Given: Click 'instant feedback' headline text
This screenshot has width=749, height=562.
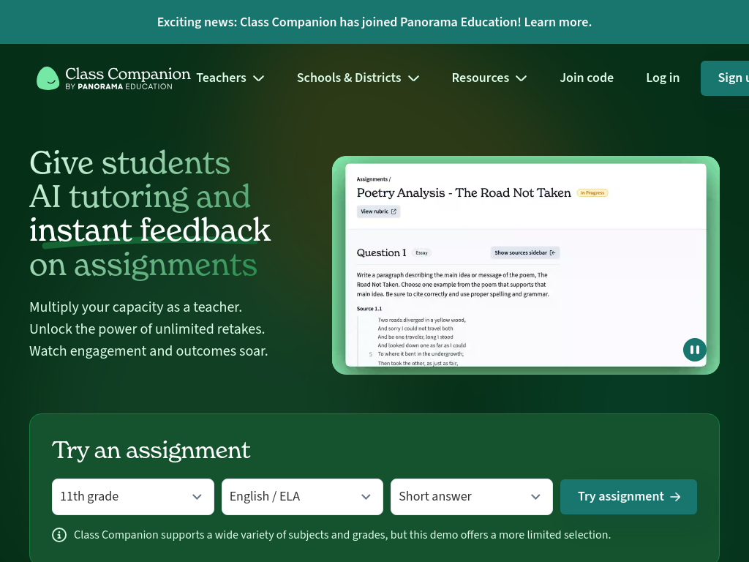Looking at the screenshot, I should point(150,230).
